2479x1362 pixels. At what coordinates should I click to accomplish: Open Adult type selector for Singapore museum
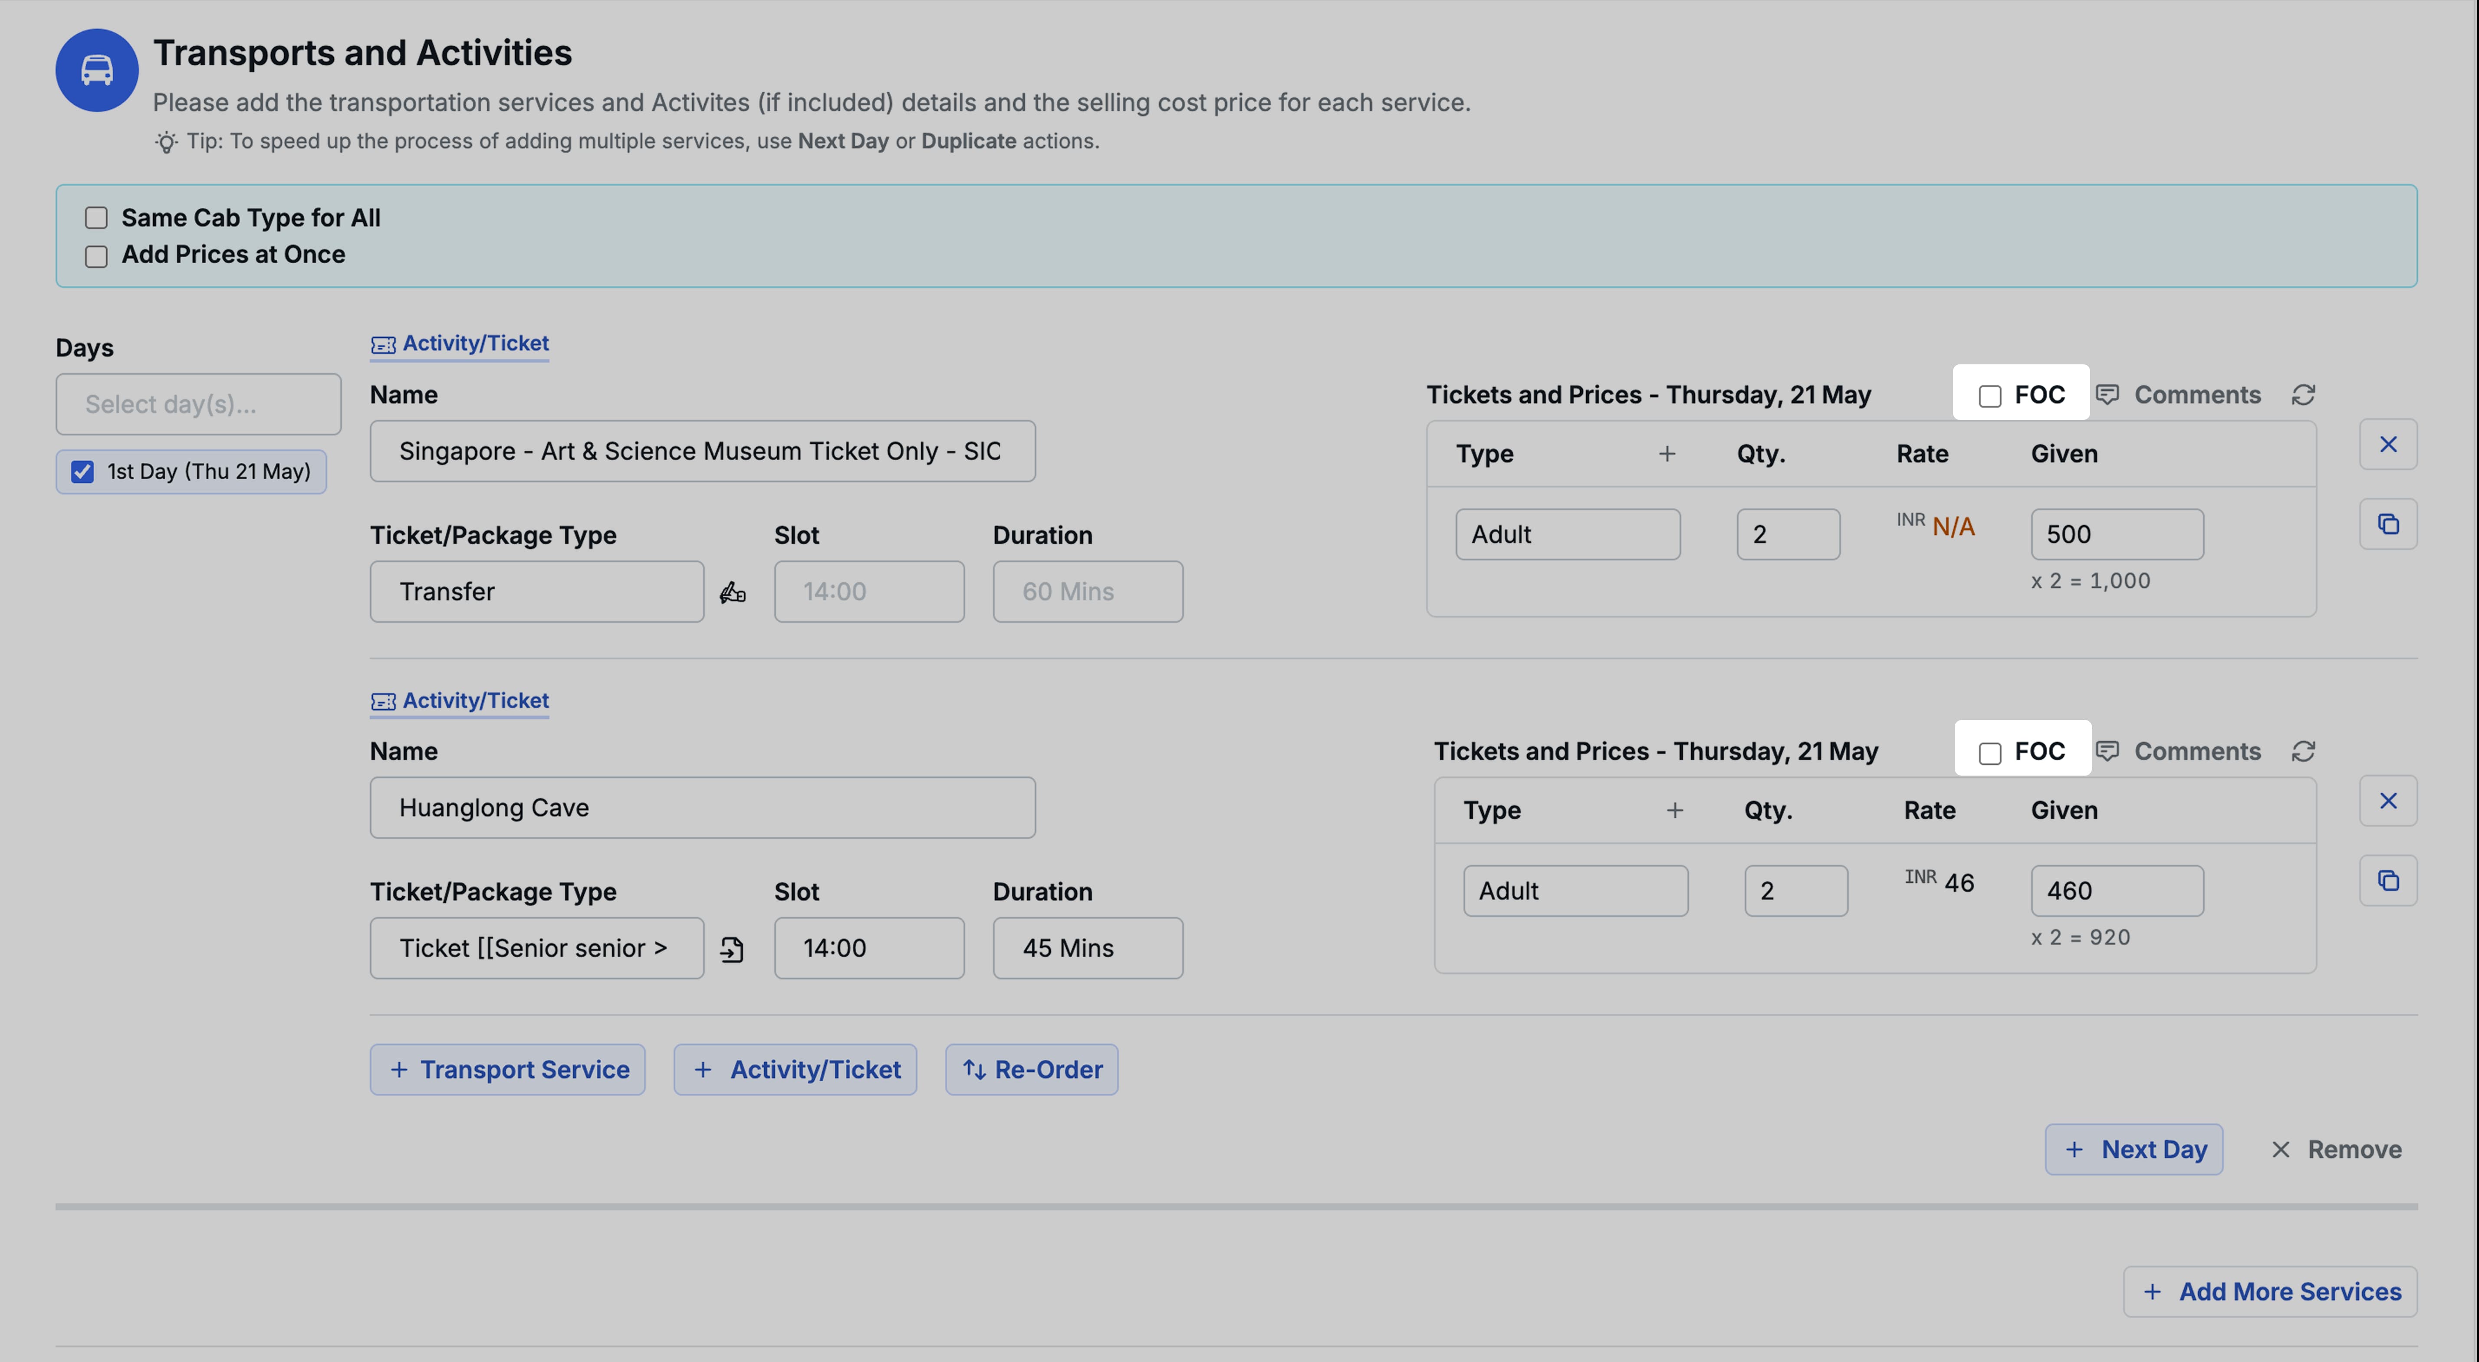click(1568, 535)
